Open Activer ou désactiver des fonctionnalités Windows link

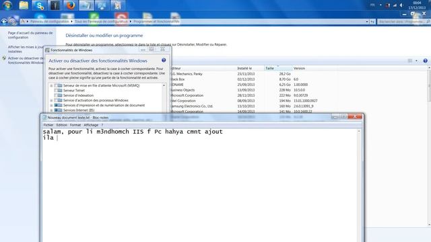click(x=26, y=61)
